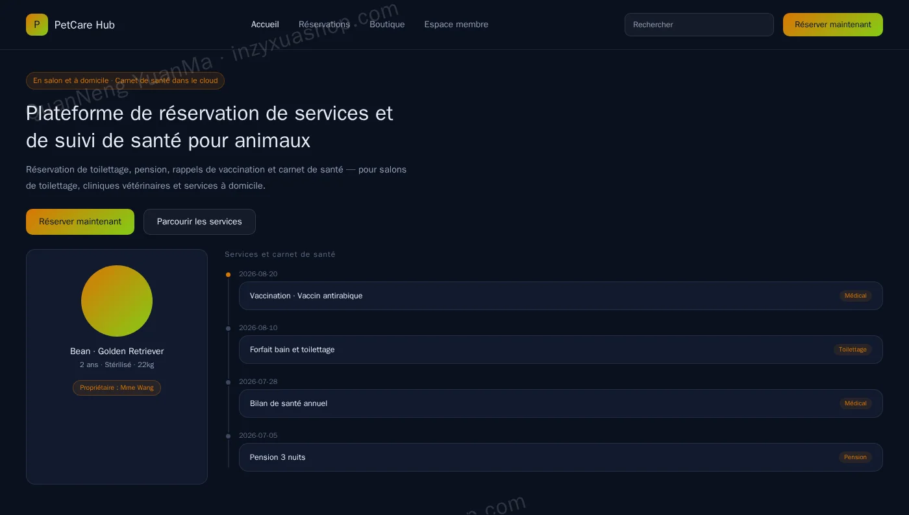
Task: Open the Bilan de santé annuel entry
Action: [x=561, y=403]
